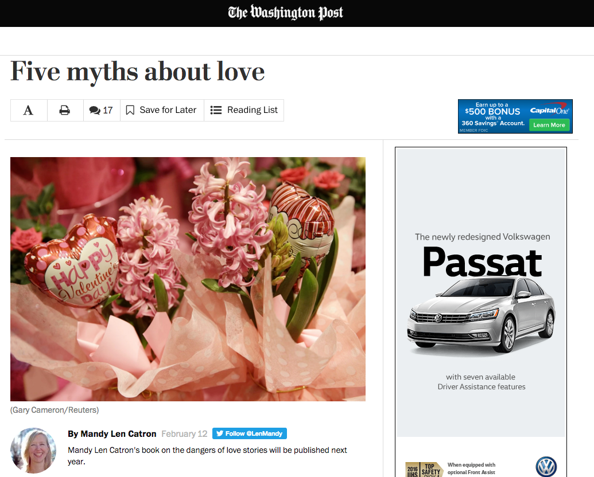The image size is (594, 477).
Task: Click the Capital One logo in the banner
Action: tap(549, 110)
